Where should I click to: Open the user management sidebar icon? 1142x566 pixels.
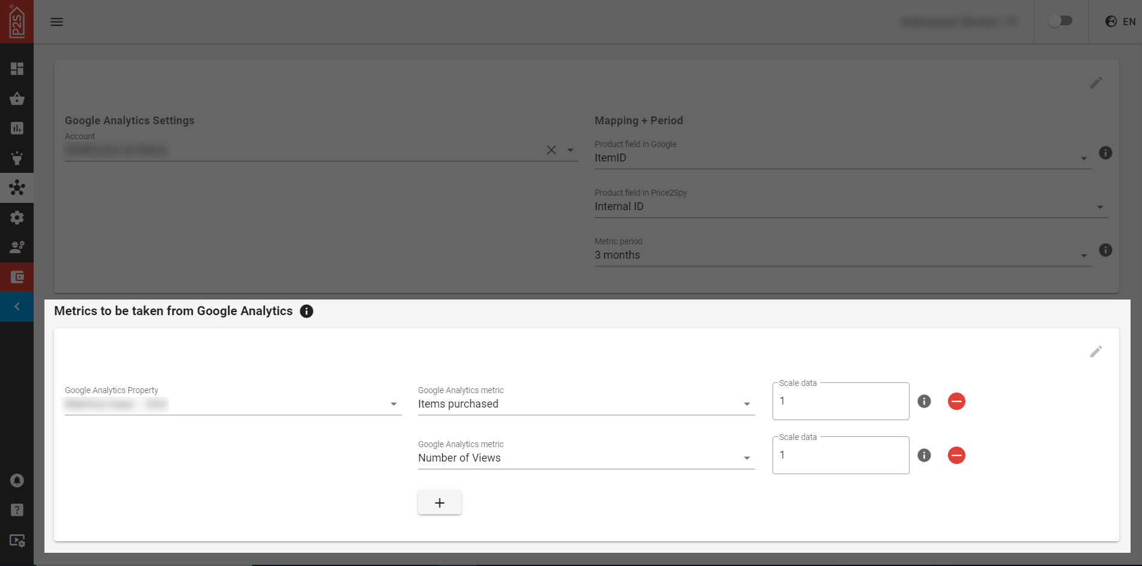(17, 247)
